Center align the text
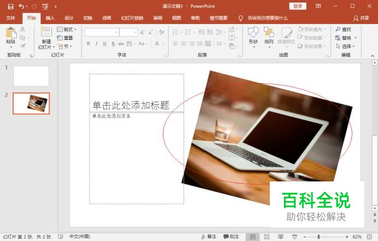 tap(184, 44)
